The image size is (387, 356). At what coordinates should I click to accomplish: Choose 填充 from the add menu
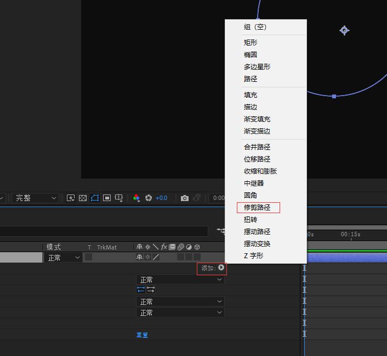(266, 94)
